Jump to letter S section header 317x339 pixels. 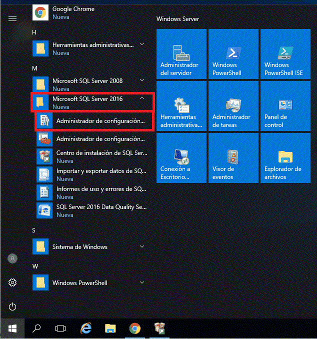click(x=33, y=230)
